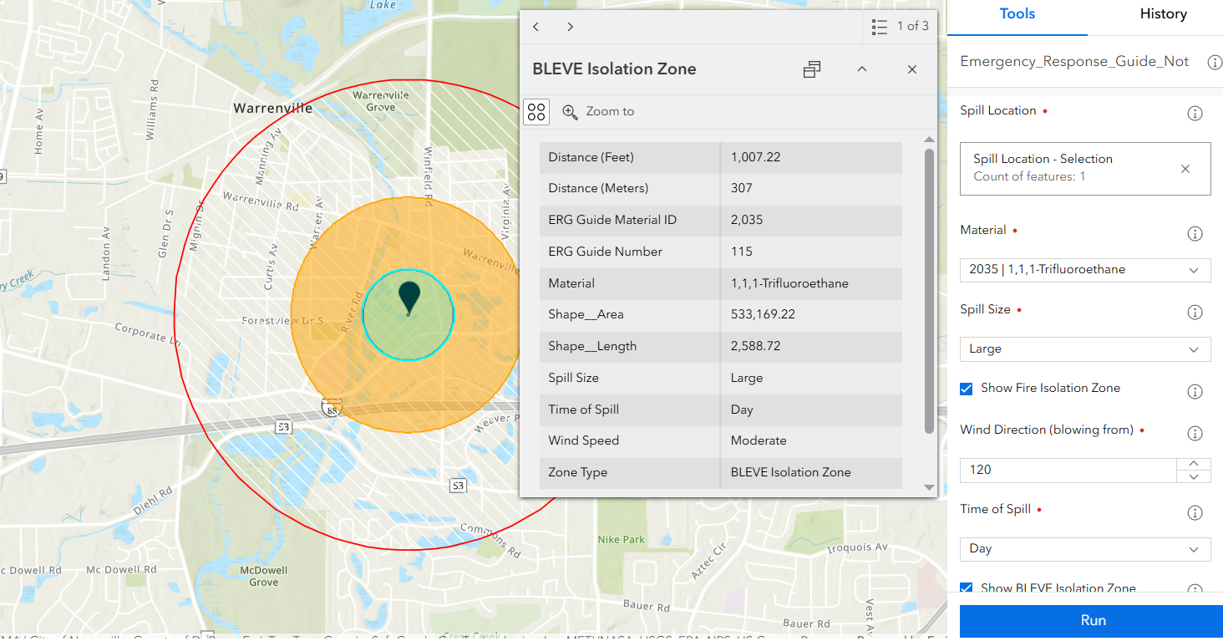Open the Time of Spill dropdown
The width and height of the screenshot is (1223, 641).
point(1085,549)
